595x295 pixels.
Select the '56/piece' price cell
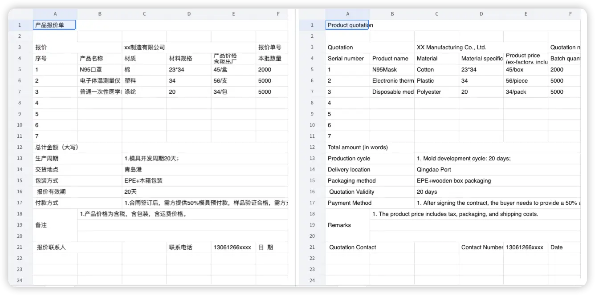526,80
